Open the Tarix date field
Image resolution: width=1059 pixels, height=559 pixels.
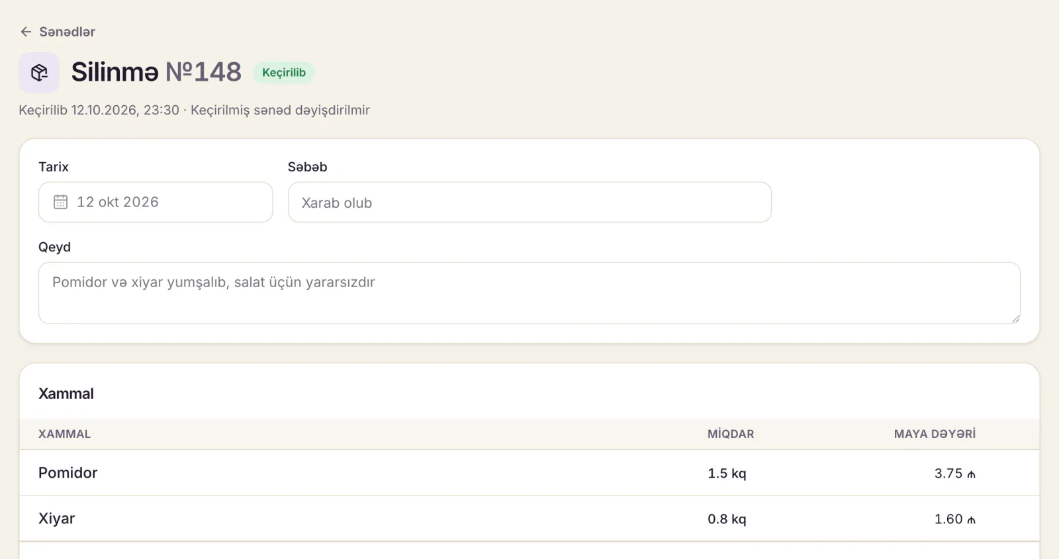[156, 202]
